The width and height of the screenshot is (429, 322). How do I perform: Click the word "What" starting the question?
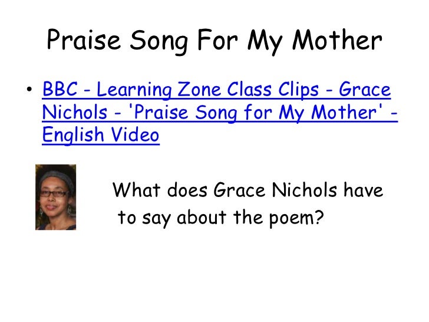[136, 189]
